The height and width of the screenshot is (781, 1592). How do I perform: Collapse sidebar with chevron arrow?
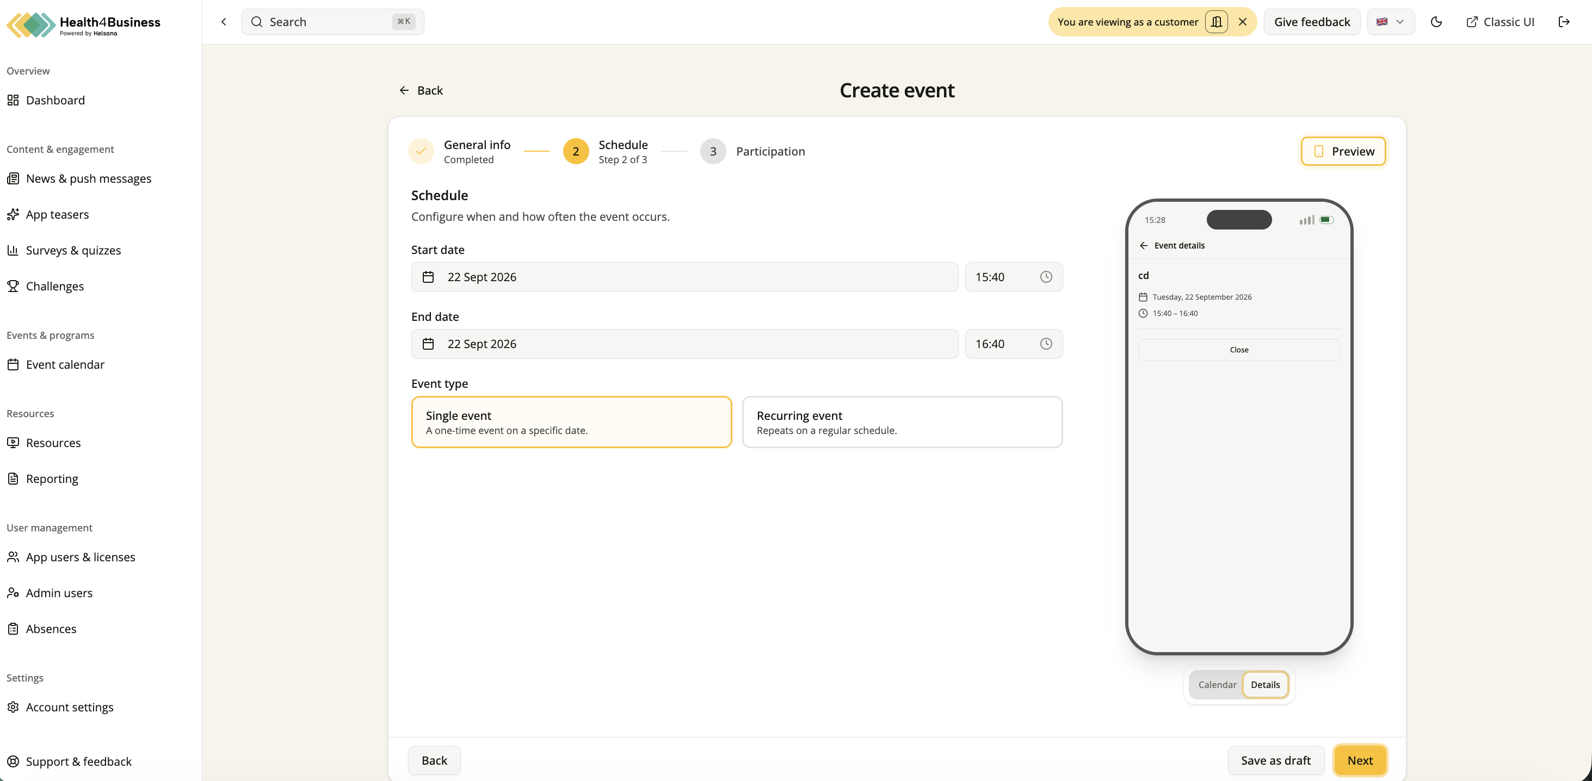point(224,22)
